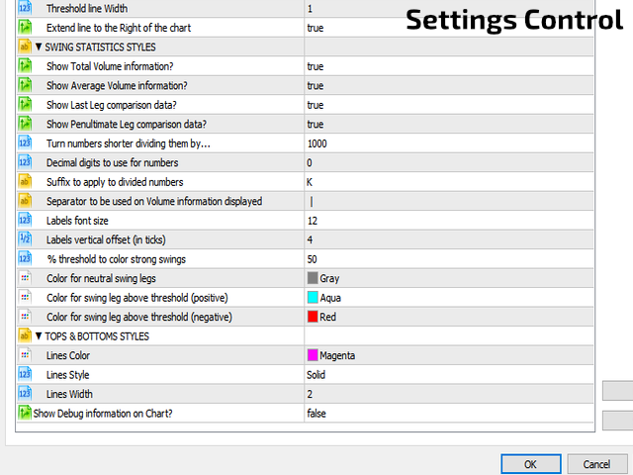Collapse the TOPS & BOTTOMS STYLES section
This screenshot has height=475, width=633.
(39, 336)
